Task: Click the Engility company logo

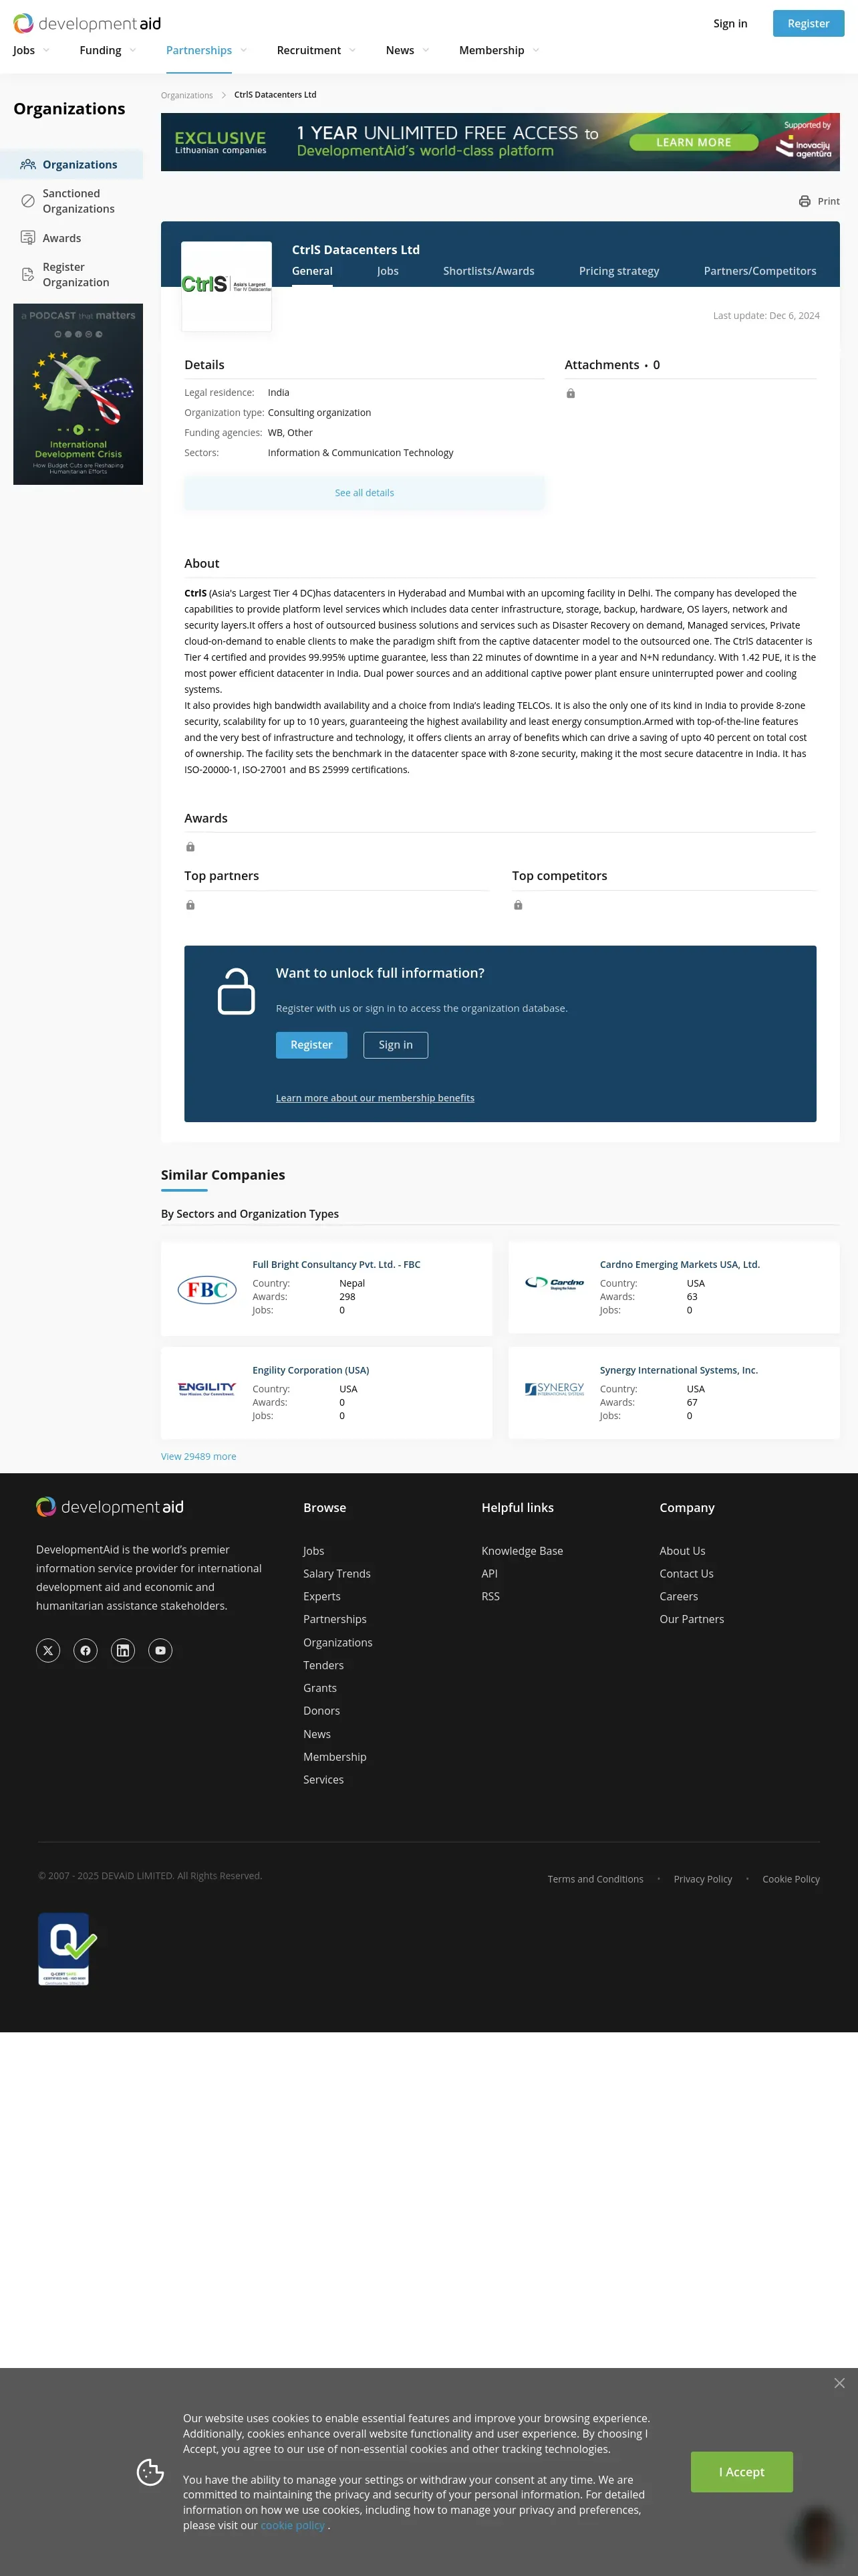Action: coord(206,1388)
